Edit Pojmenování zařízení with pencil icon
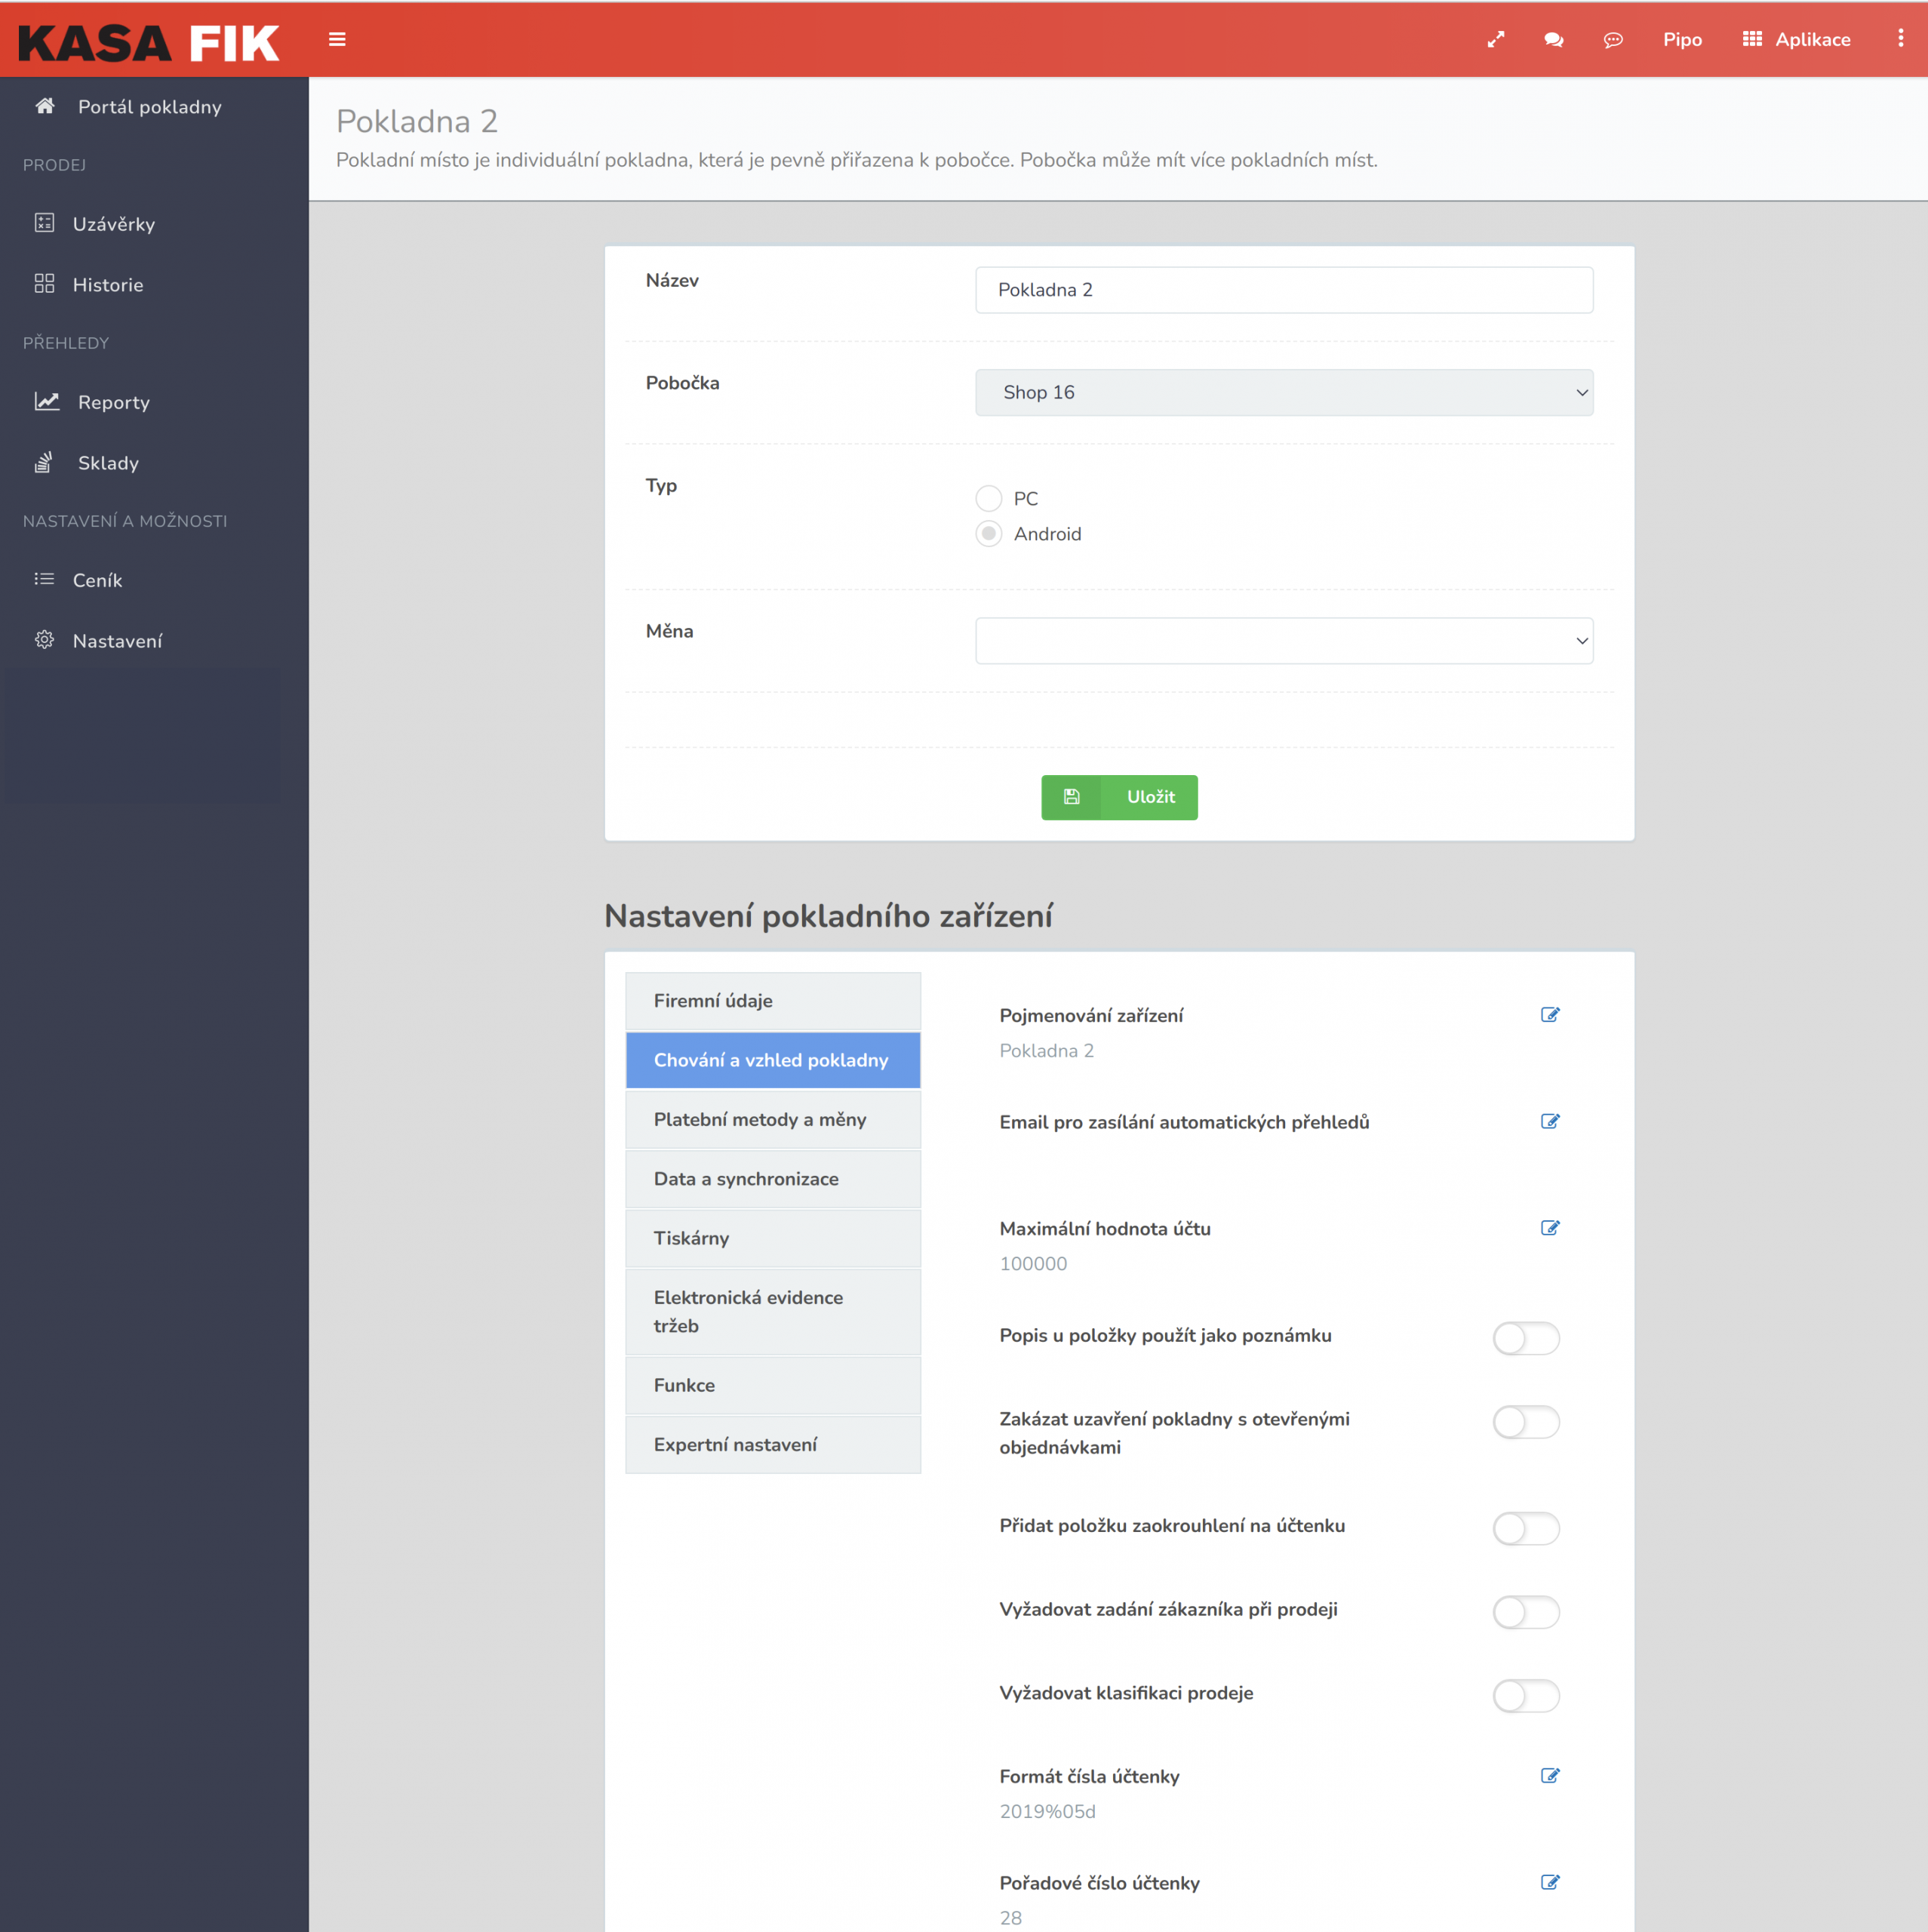Screen dimensions: 1928x1932 (1550, 1015)
